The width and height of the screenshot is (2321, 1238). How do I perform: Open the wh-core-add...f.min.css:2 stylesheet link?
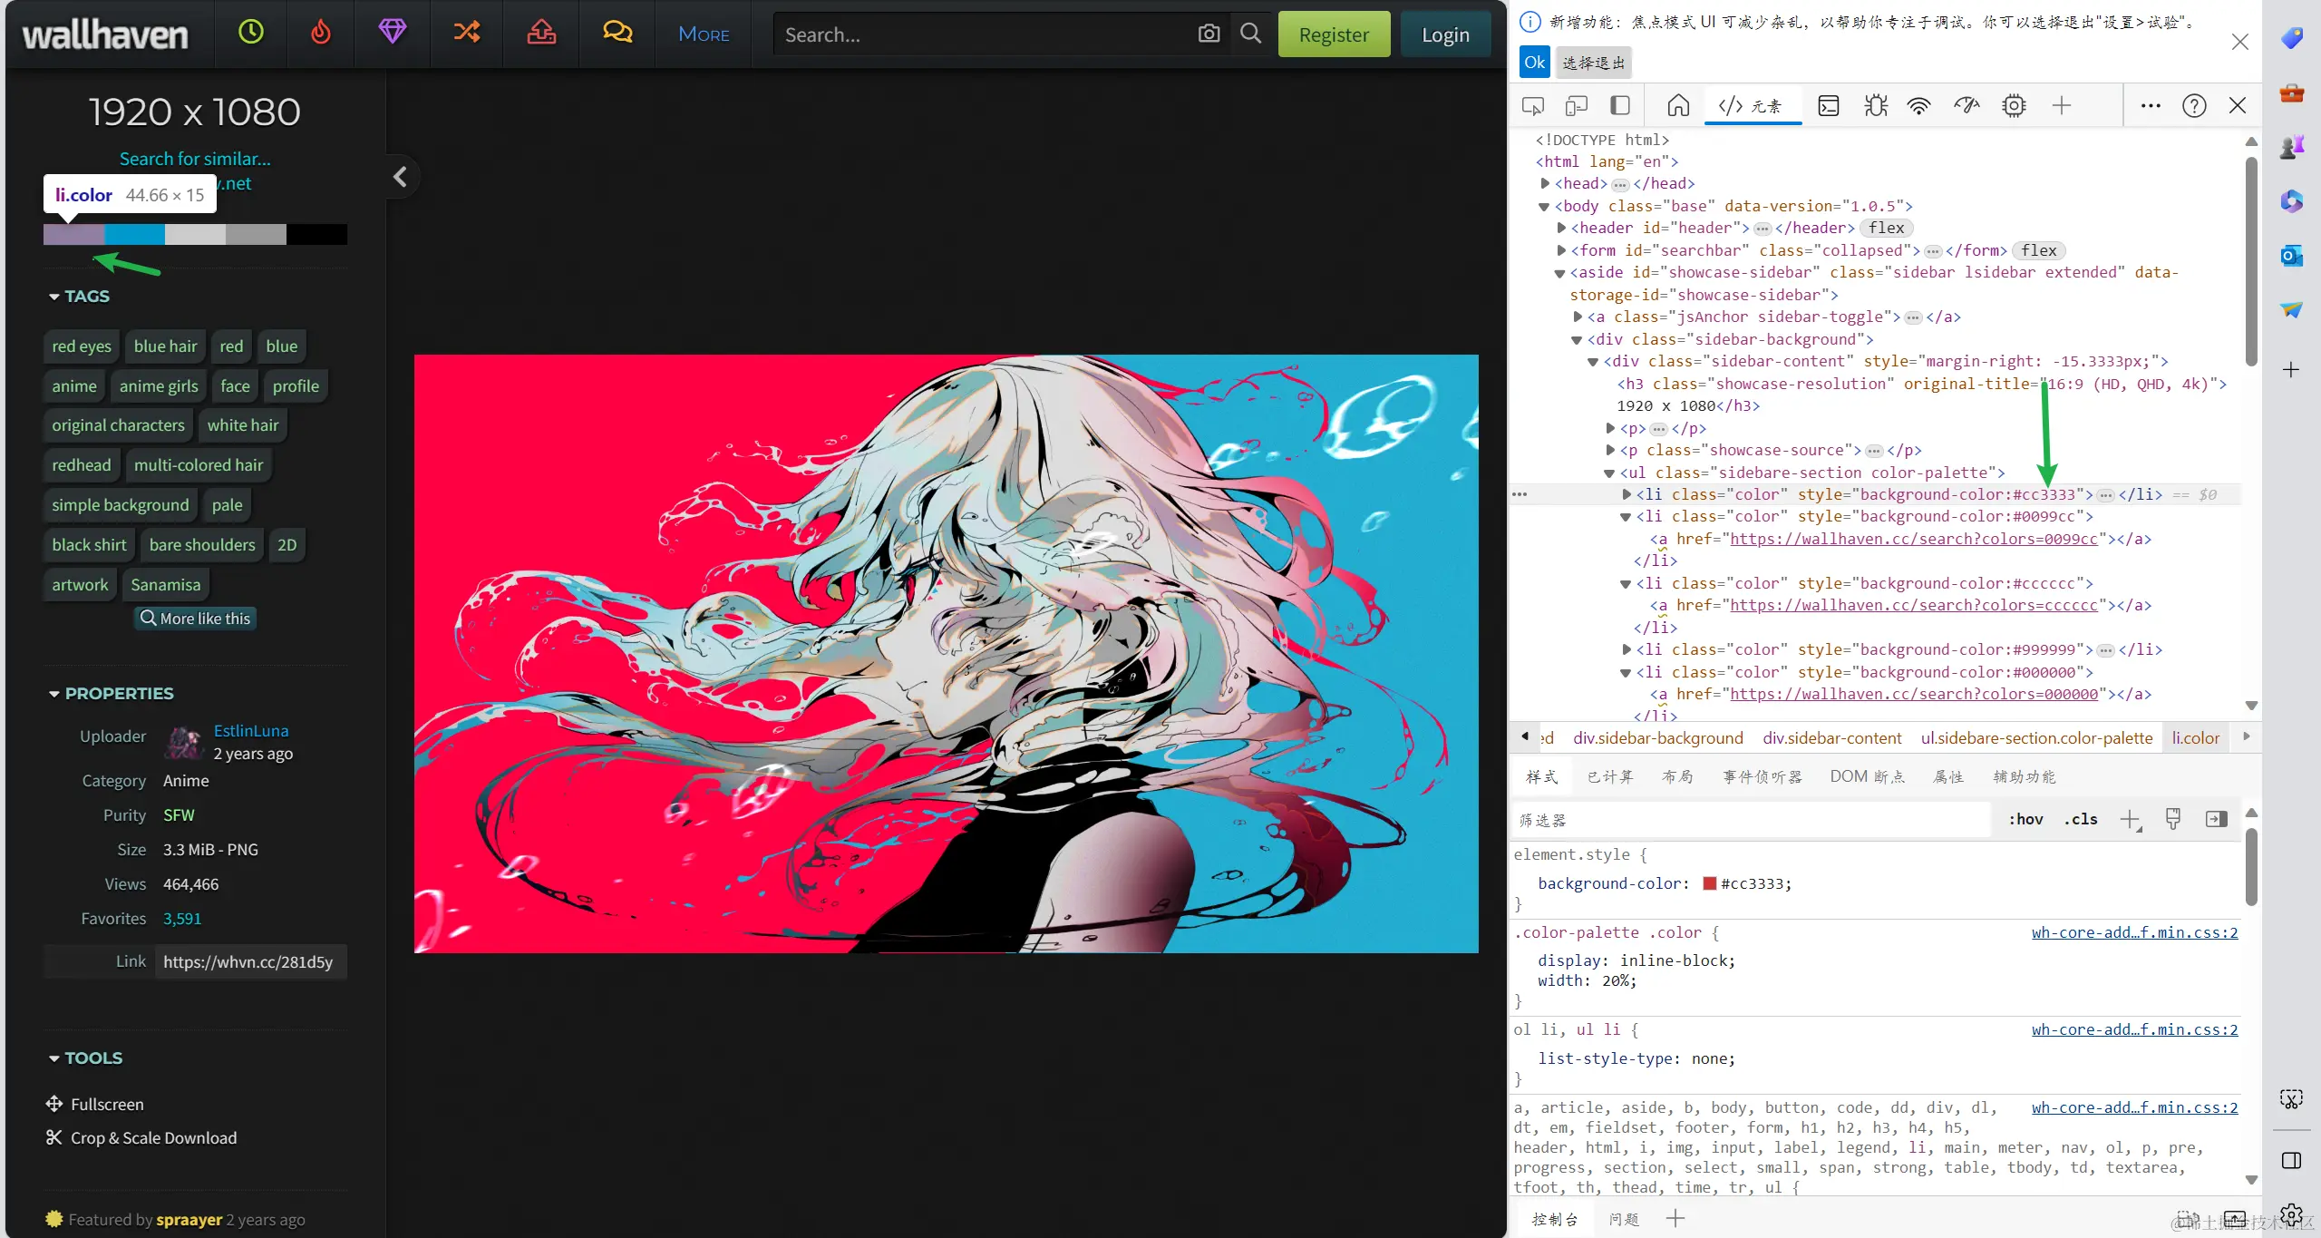click(2134, 932)
